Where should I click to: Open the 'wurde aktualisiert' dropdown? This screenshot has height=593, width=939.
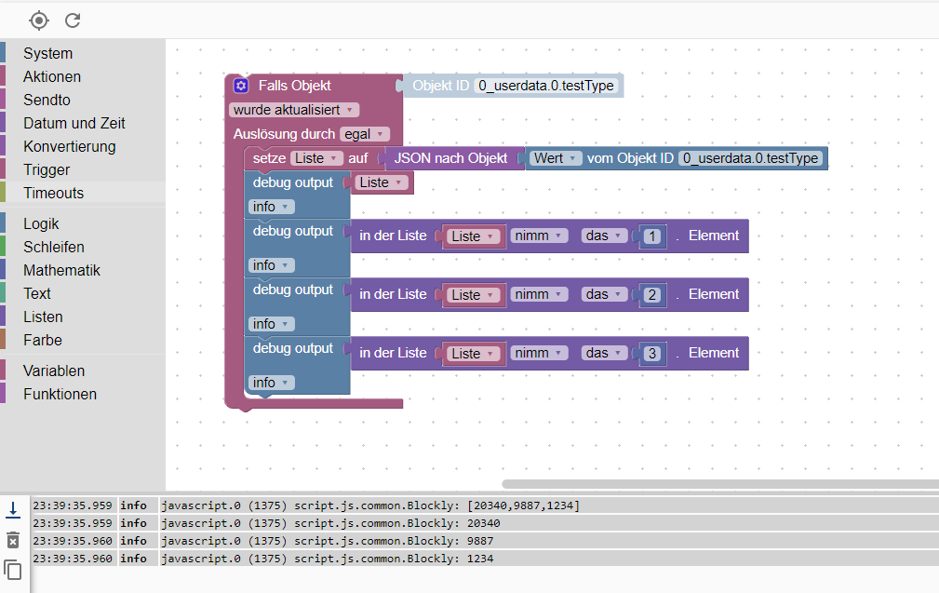click(x=294, y=110)
